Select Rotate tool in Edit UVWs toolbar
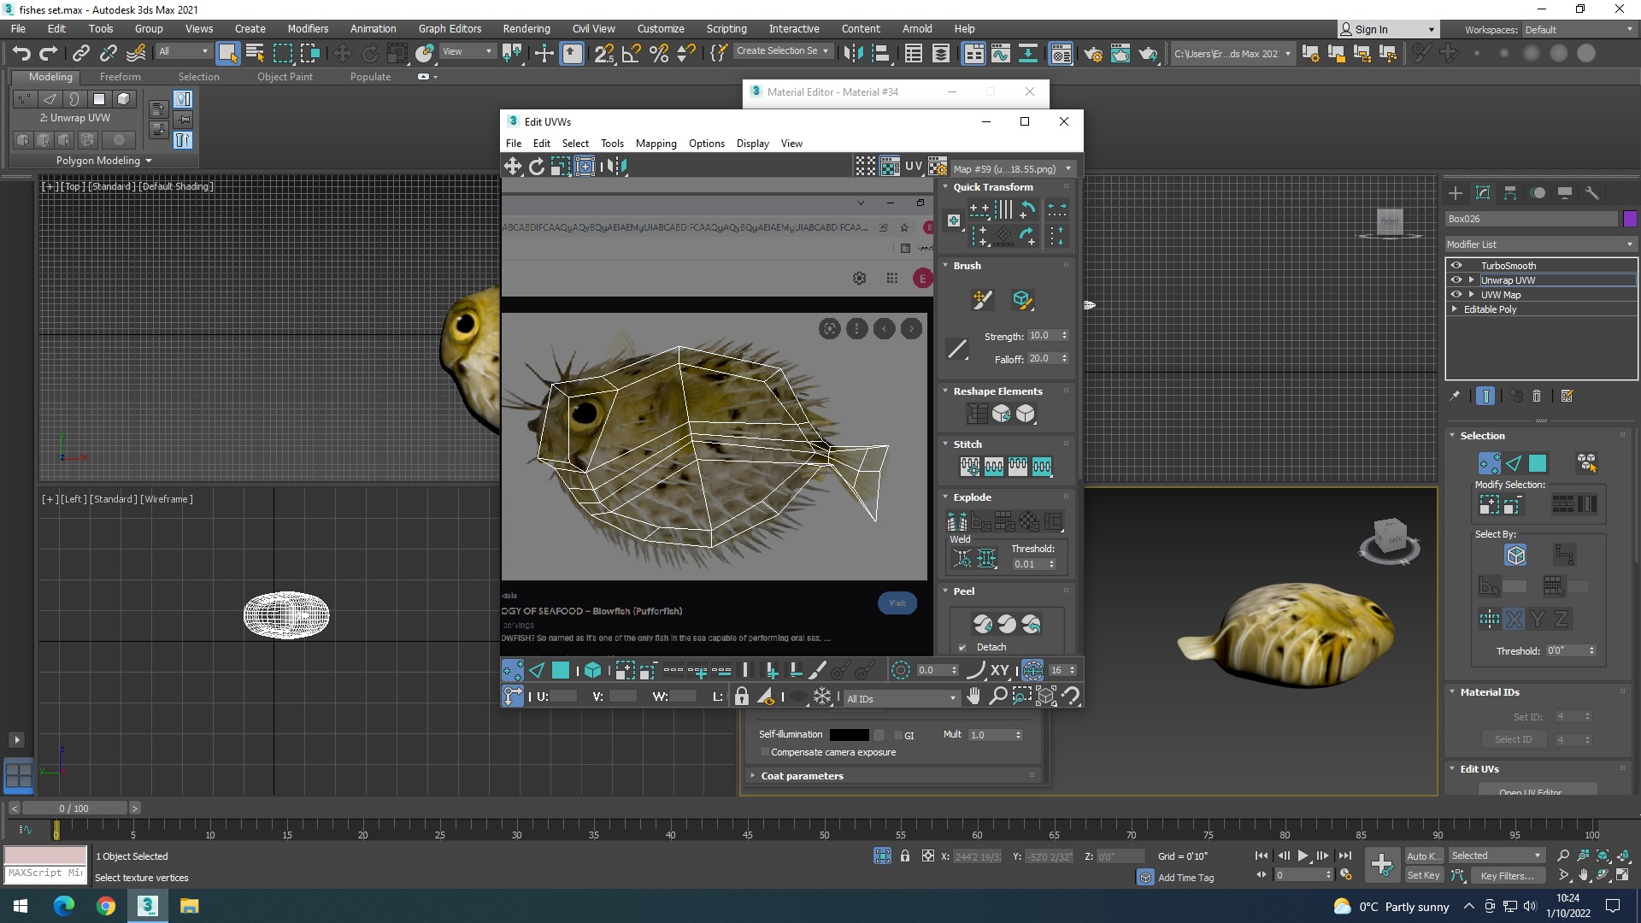The width and height of the screenshot is (1641, 923). 537,167
